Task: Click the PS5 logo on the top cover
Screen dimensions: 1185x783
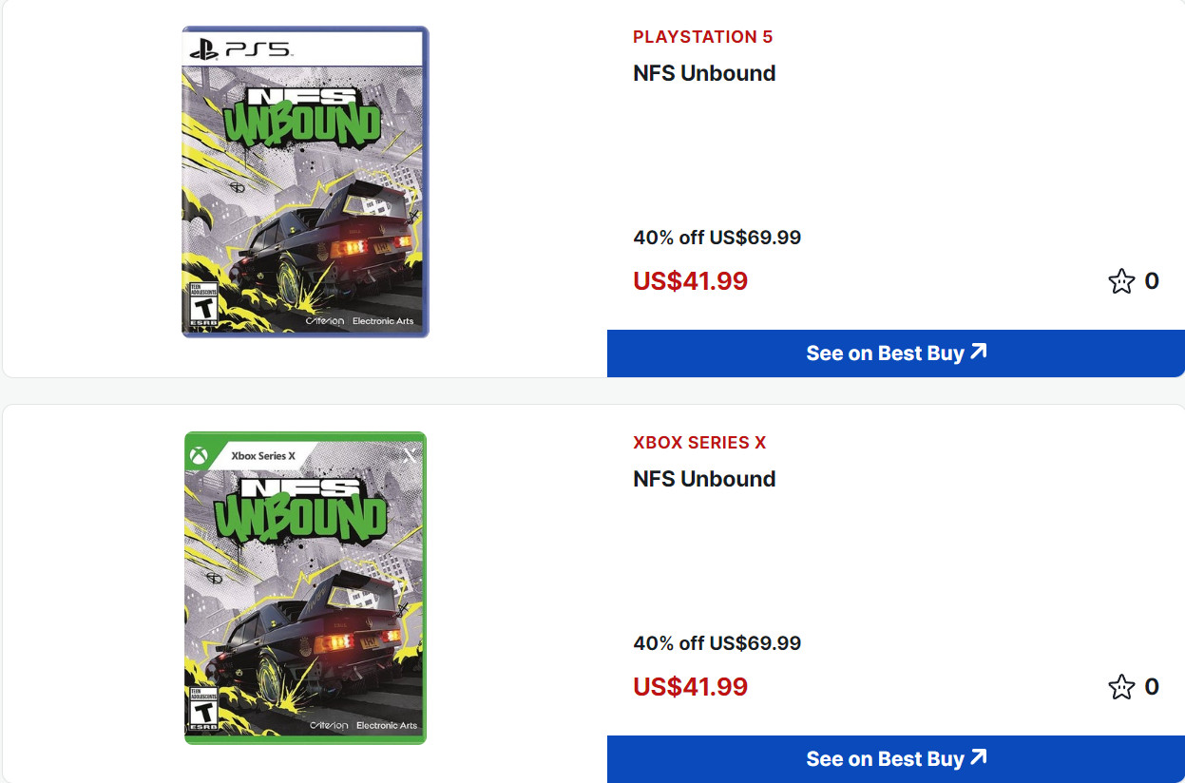Action: [x=240, y=49]
